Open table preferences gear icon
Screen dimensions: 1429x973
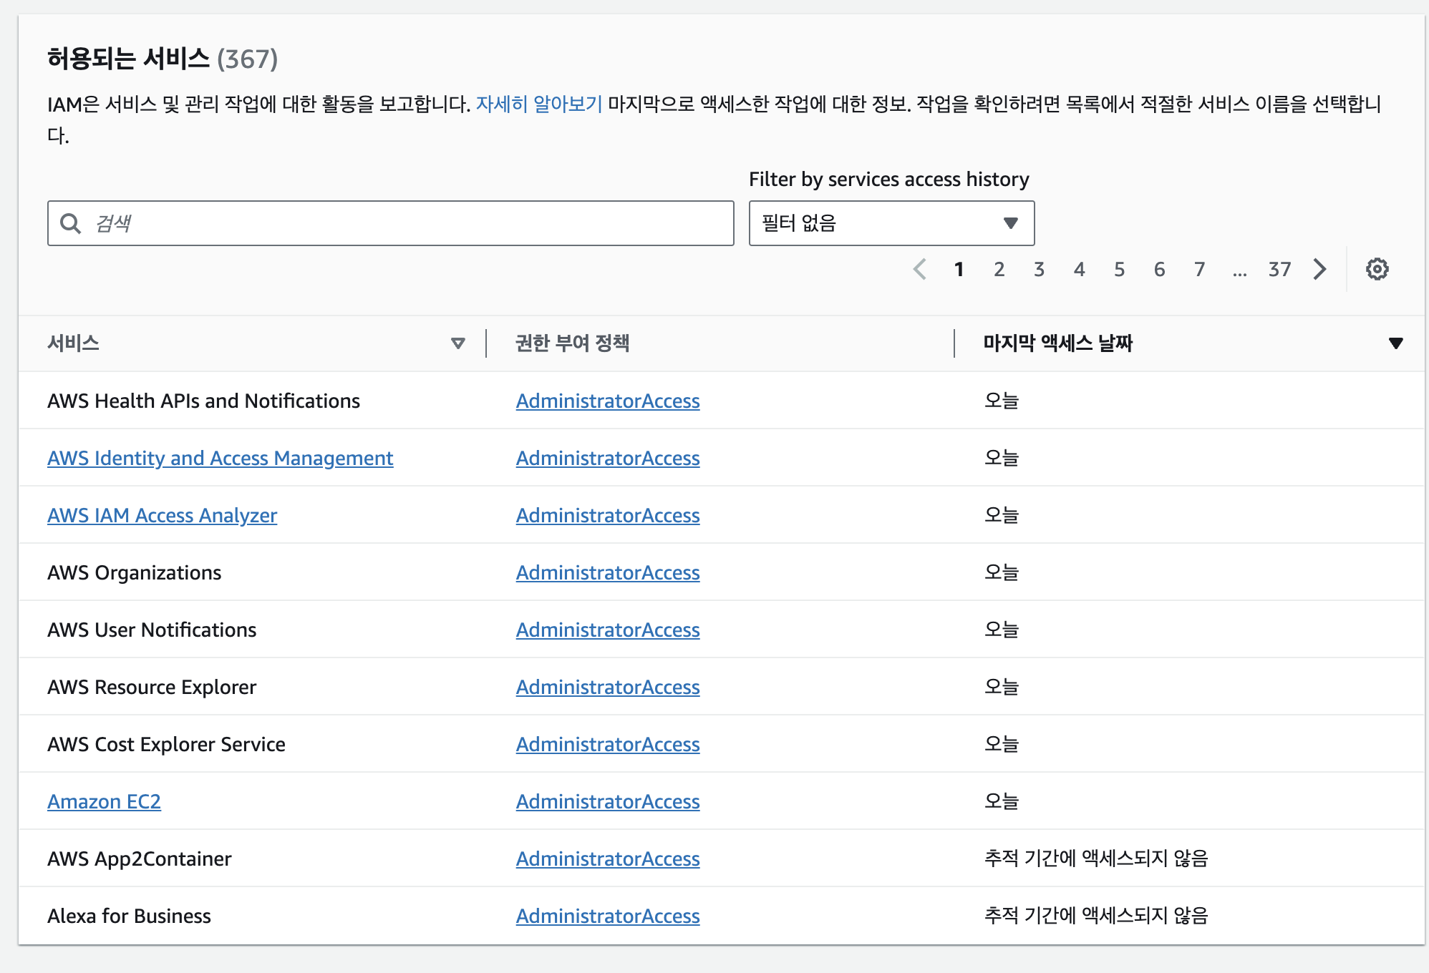[1377, 269]
